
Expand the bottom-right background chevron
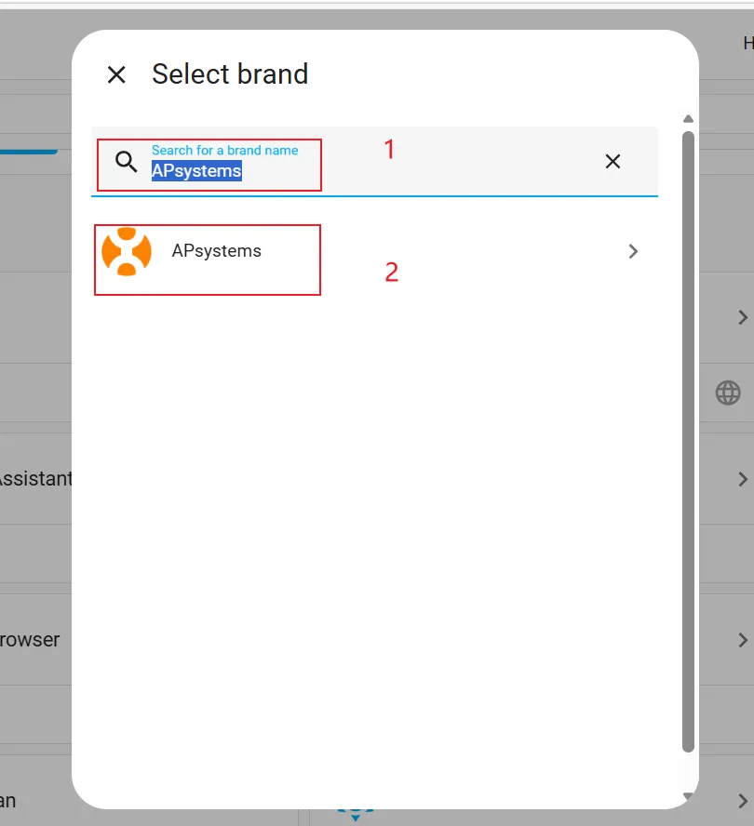(x=742, y=801)
